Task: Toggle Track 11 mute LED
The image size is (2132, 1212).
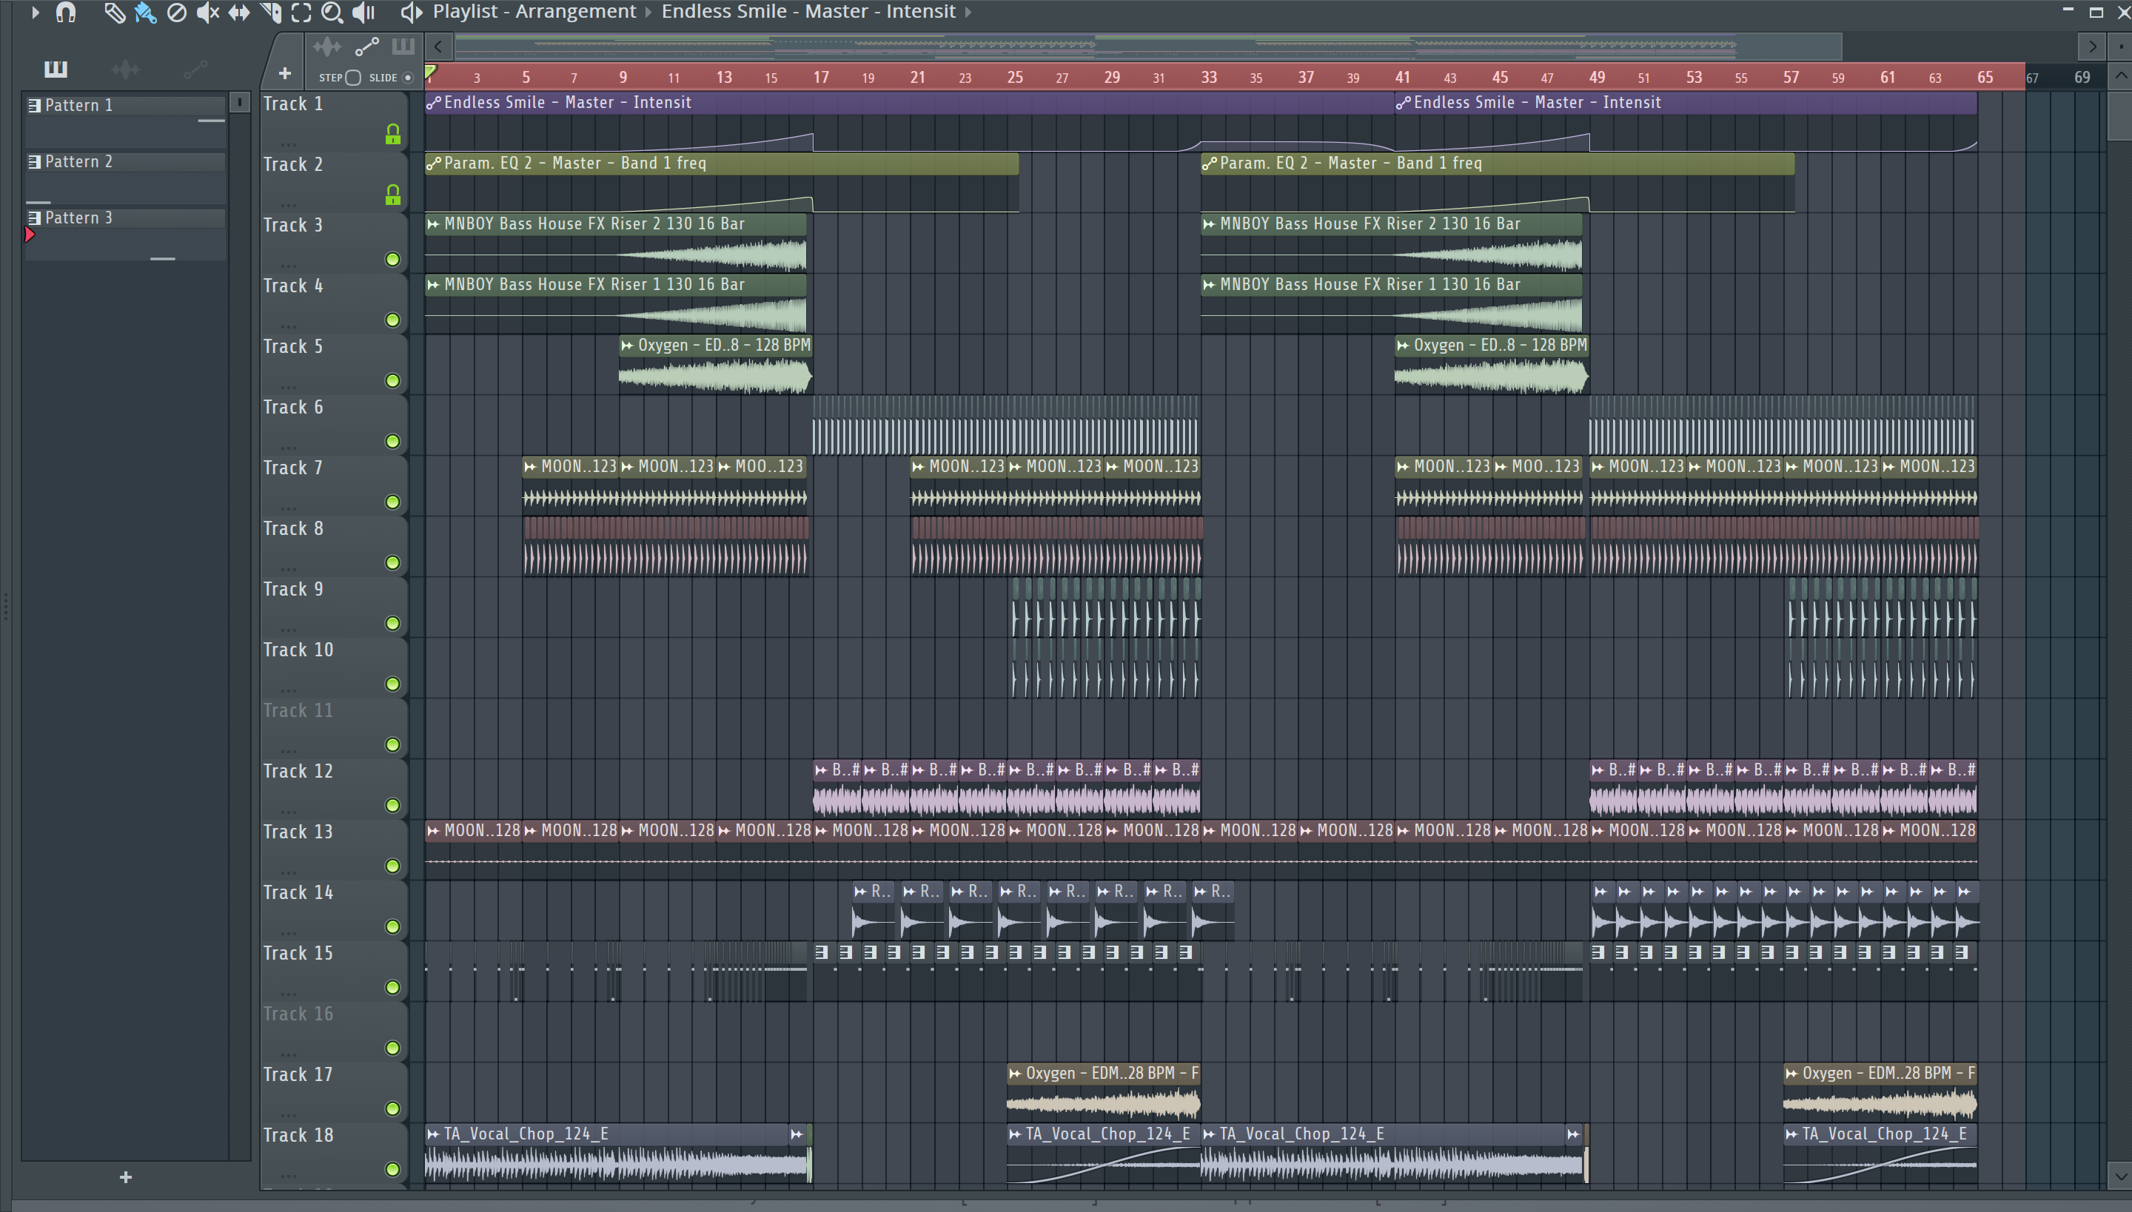Action: click(x=392, y=745)
